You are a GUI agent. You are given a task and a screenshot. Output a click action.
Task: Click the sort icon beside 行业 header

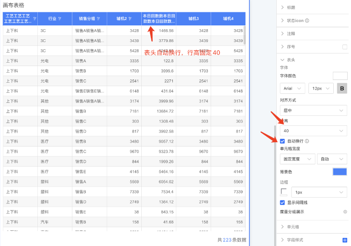[59, 19]
